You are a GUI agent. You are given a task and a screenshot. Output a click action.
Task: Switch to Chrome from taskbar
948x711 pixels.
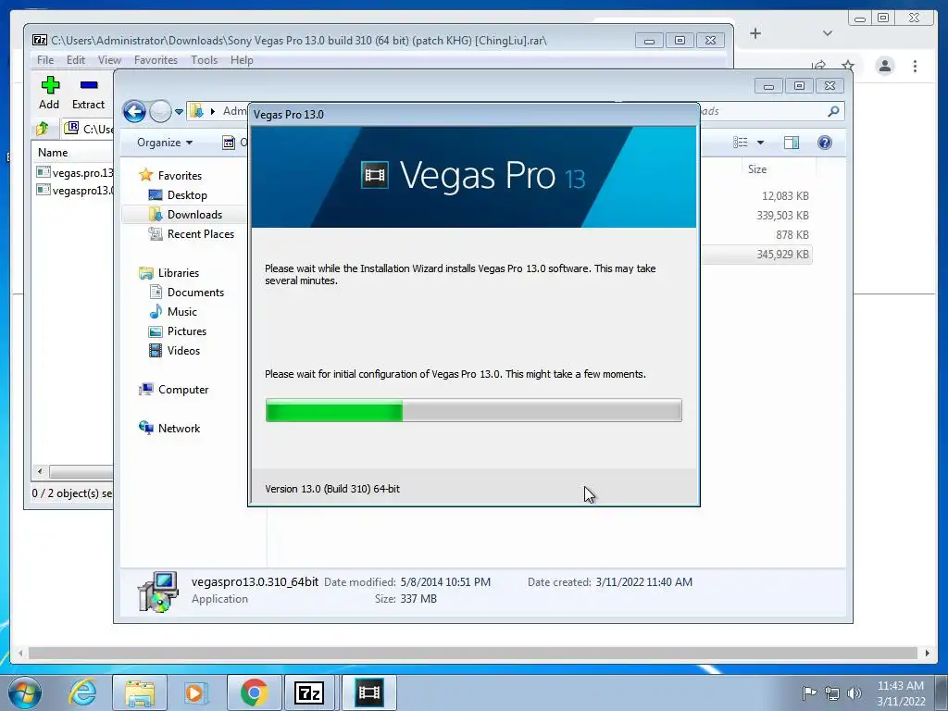point(254,692)
